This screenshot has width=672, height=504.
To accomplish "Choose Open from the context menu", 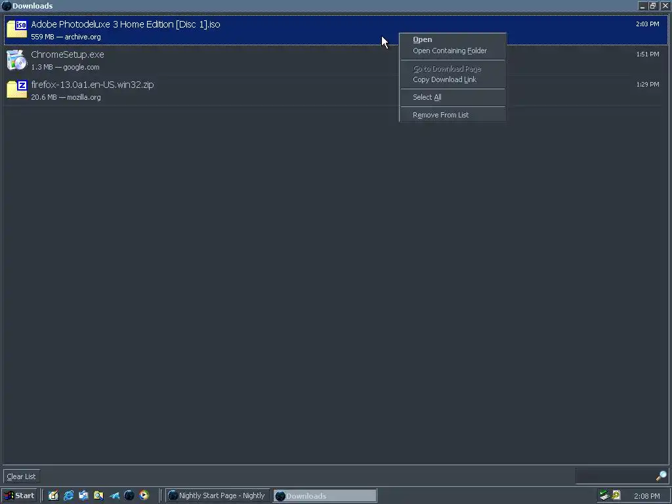I will 453,39.
